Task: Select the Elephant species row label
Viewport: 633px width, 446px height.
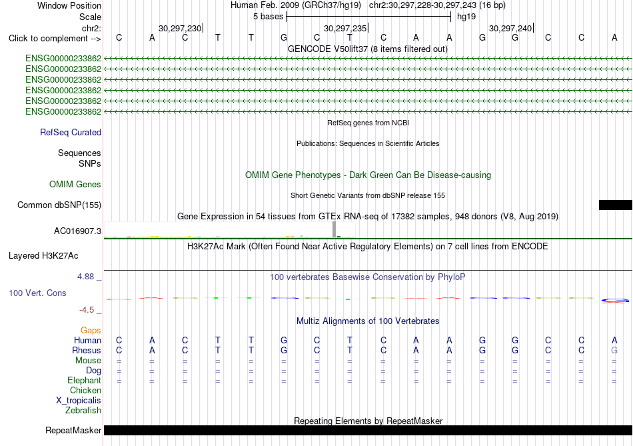Action: (x=84, y=380)
